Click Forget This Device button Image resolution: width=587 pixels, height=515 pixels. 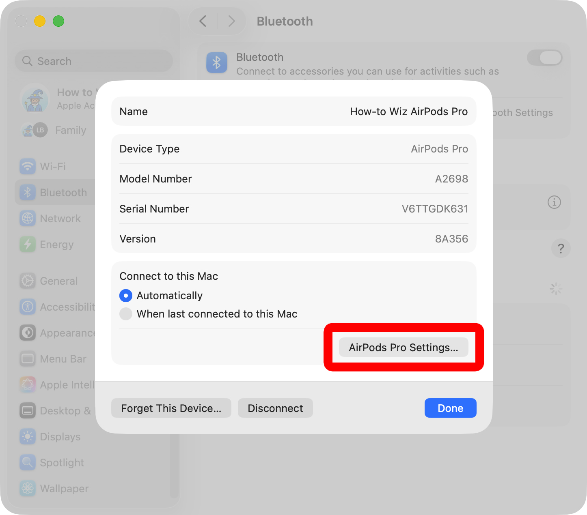(171, 408)
